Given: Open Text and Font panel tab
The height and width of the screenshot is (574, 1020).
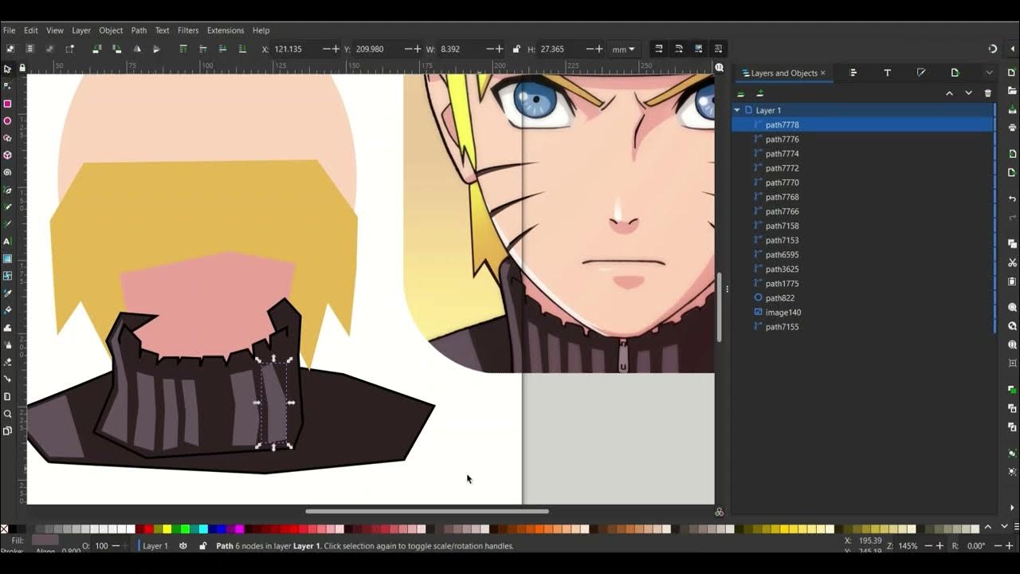Looking at the screenshot, I should pyautogui.click(x=887, y=73).
